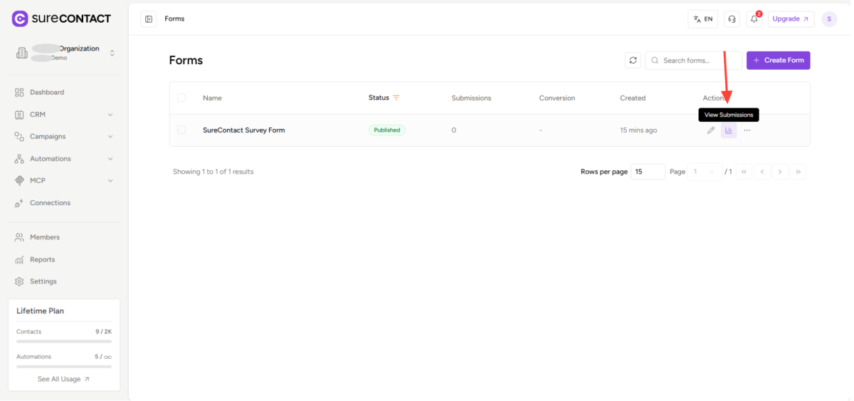Screen dimensions: 854x401
Task: Click the View Submissions chart icon
Action: point(728,130)
